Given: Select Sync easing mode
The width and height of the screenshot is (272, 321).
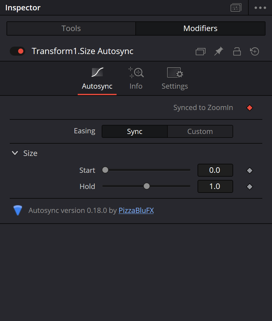Looking at the screenshot, I should click(135, 131).
